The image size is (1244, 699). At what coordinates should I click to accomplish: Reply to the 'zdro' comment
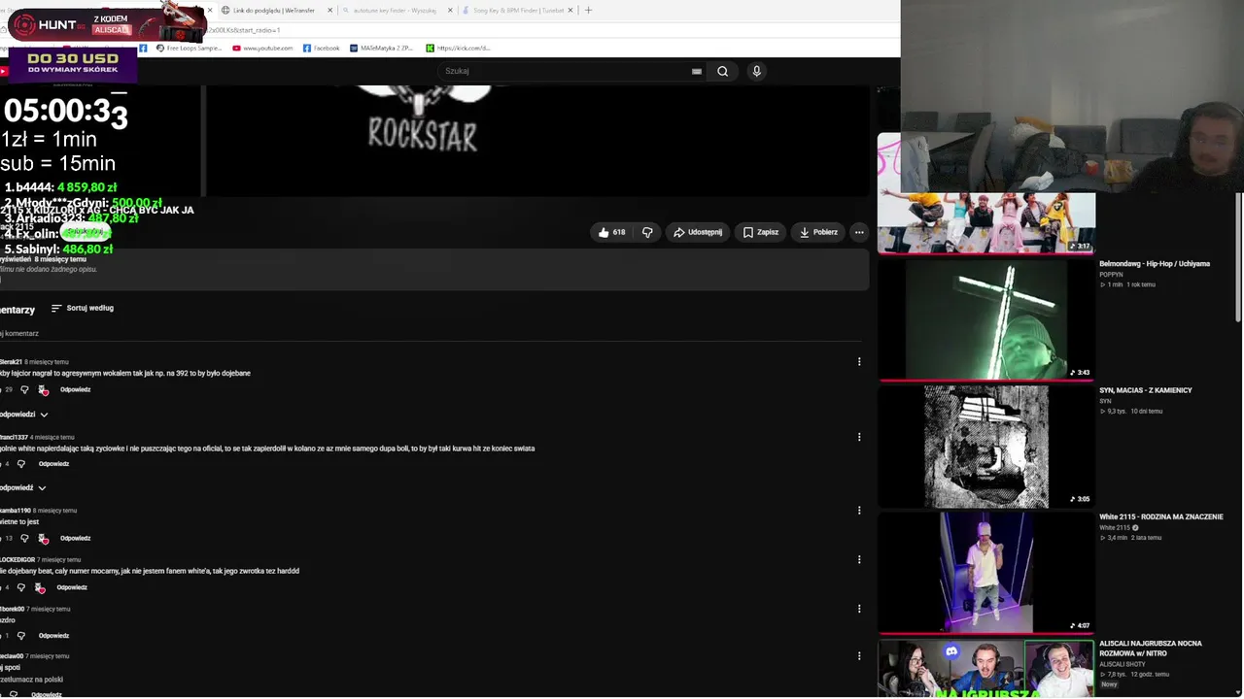pyautogui.click(x=53, y=636)
